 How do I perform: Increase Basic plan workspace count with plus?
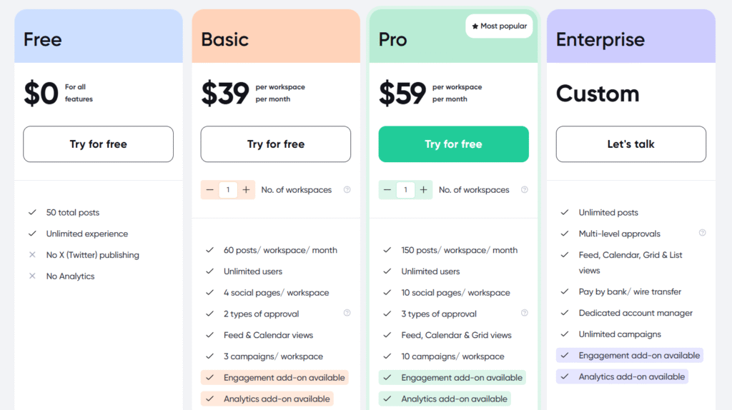point(246,190)
